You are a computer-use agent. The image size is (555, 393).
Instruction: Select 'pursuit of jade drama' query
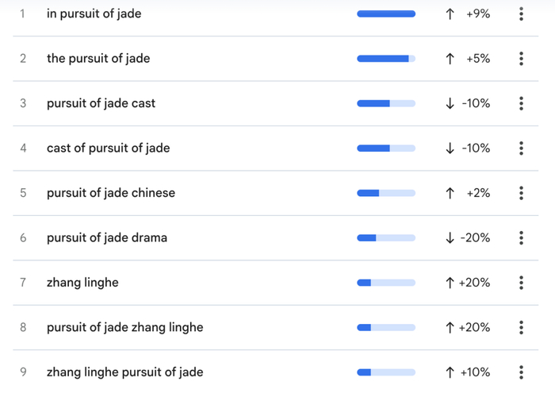[107, 237]
